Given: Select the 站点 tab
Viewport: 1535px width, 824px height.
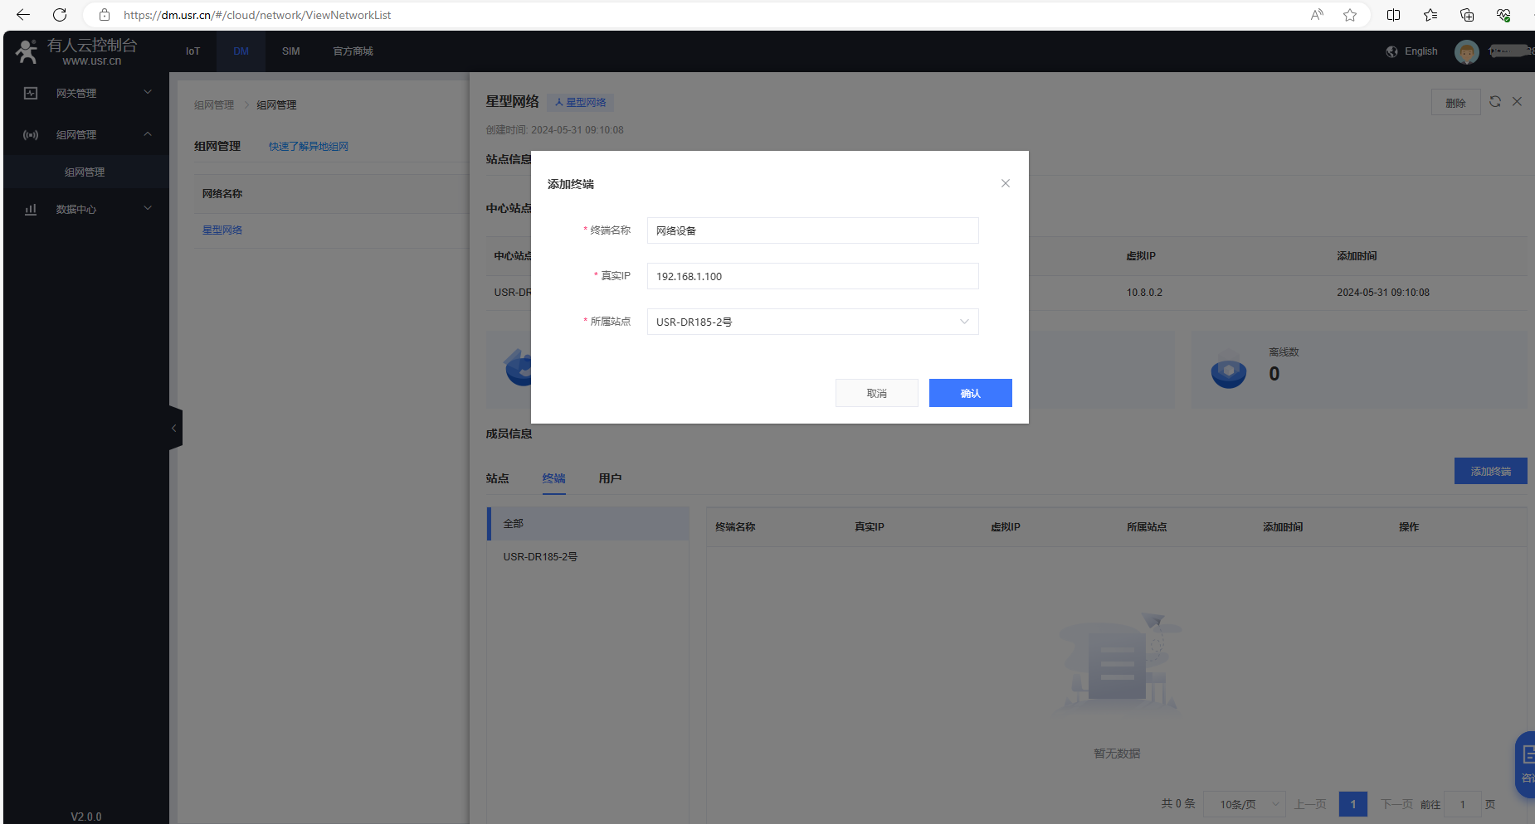Looking at the screenshot, I should [x=497, y=478].
